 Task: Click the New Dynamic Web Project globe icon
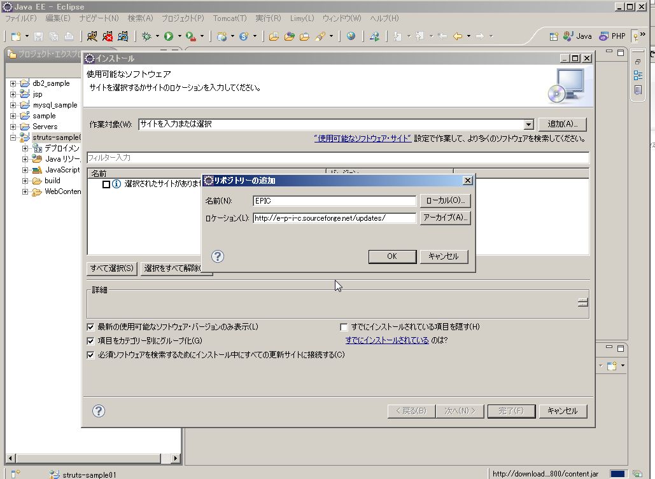point(222,36)
